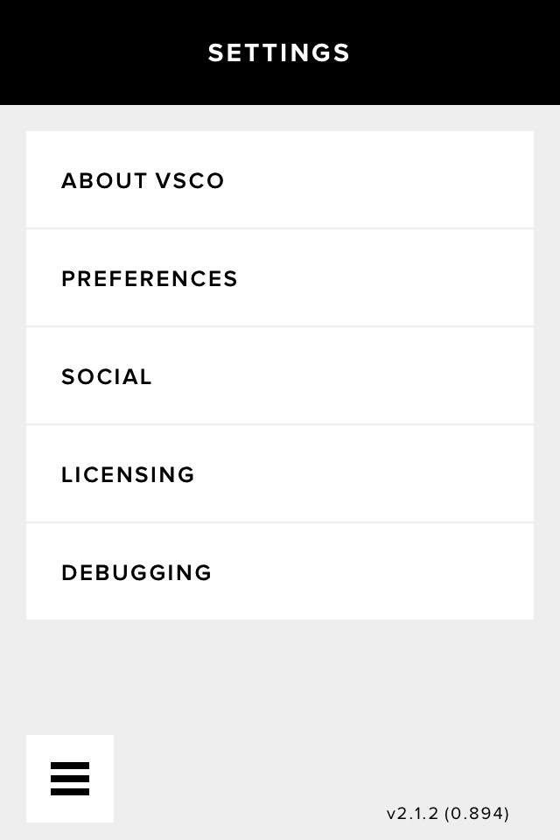560x840 pixels.
Task: Click the DEBUGGING label text
Action: coord(136,573)
